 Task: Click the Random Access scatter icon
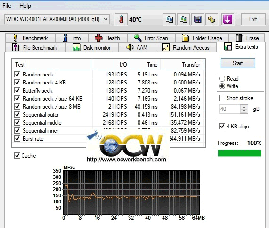click(166, 48)
